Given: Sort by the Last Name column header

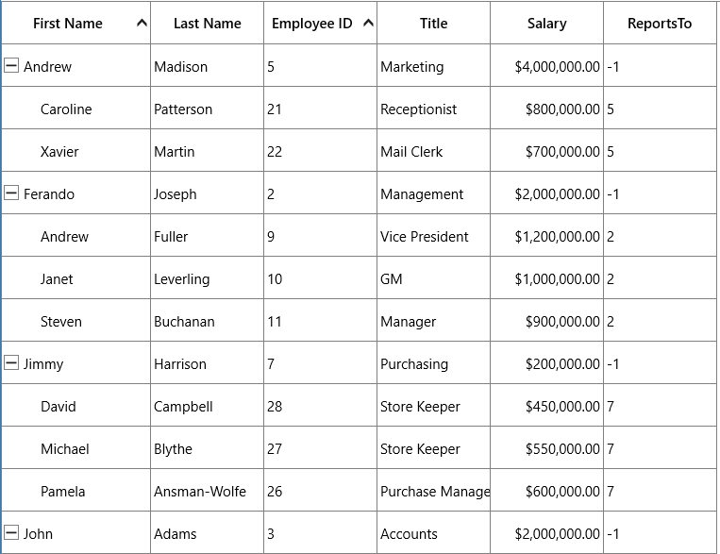Looking at the screenshot, I should tap(207, 23).
